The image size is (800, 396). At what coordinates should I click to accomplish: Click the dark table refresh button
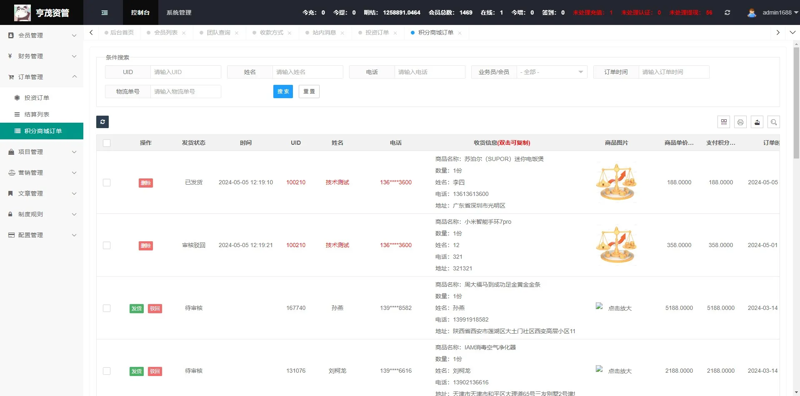point(102,122)
